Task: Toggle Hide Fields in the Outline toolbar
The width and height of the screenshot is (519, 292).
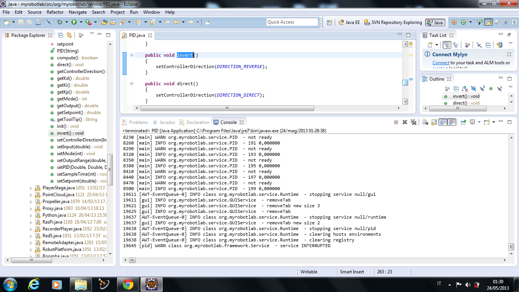Action: (x=473, y=89)
